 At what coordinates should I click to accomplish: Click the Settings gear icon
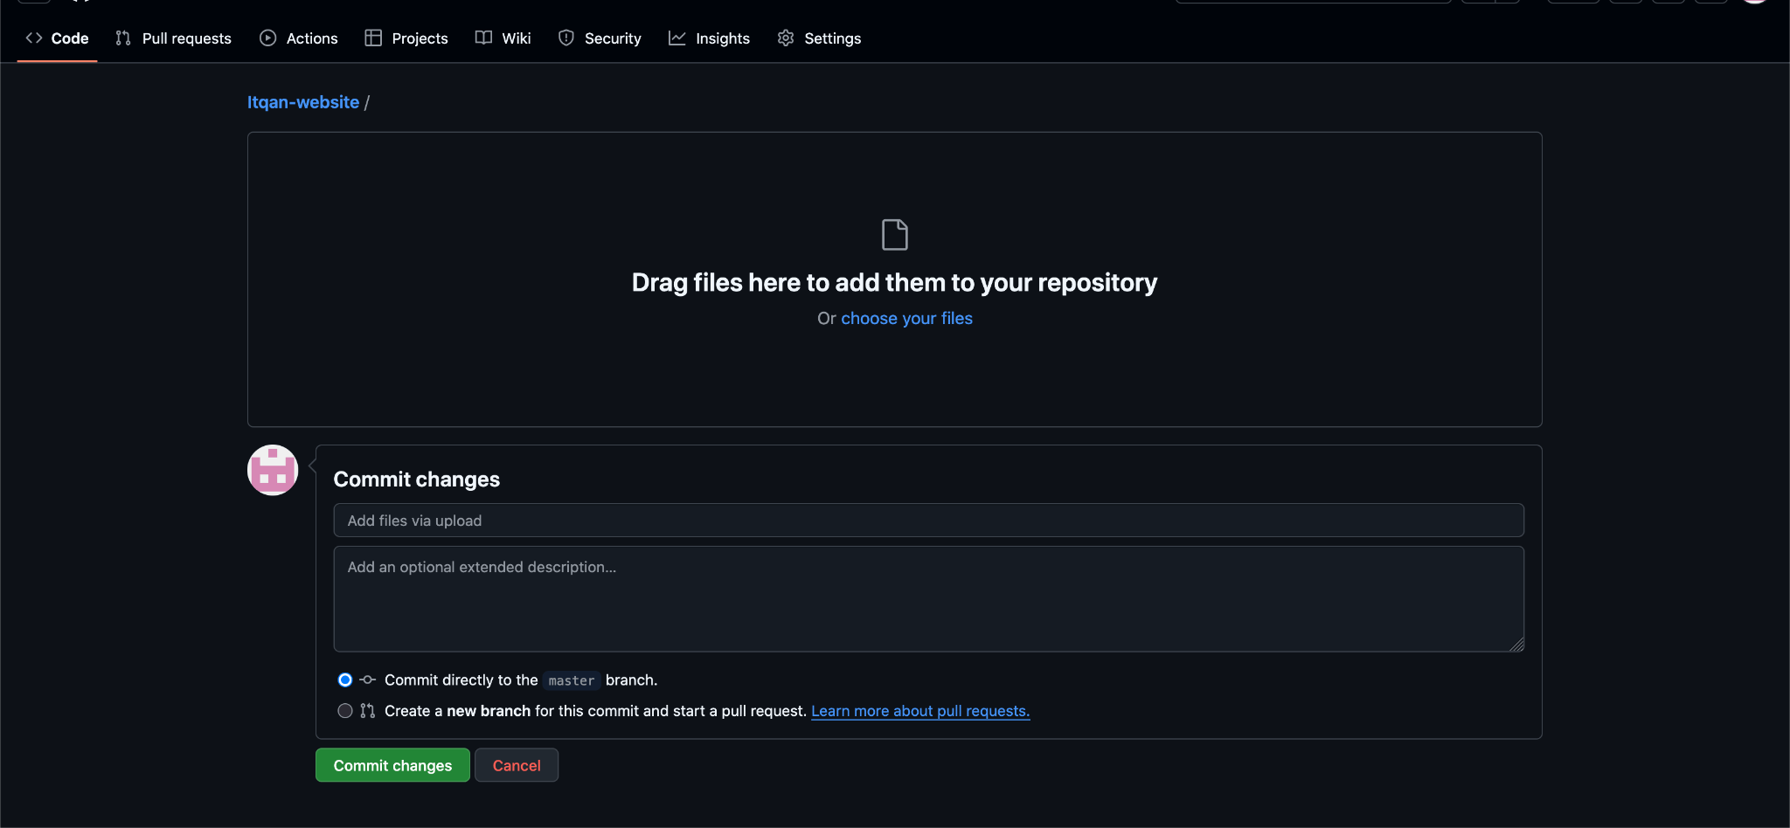coord(786,38)
